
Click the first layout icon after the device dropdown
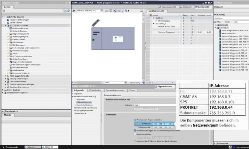coord(106,11)
